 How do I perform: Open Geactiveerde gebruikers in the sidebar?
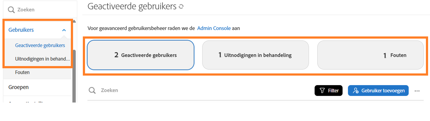click(x=40, y=45)
